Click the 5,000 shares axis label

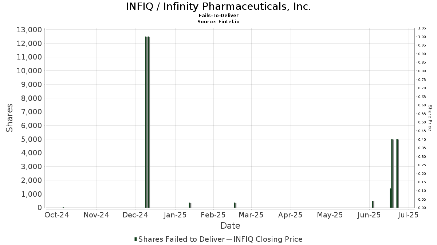[x=31, y=139]
